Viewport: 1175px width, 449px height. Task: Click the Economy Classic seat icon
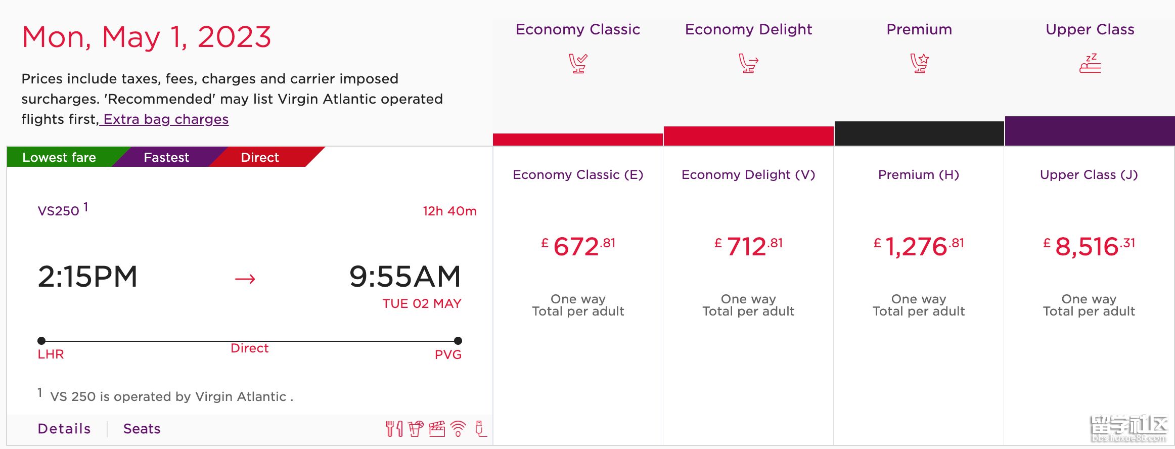coord(578,63)
